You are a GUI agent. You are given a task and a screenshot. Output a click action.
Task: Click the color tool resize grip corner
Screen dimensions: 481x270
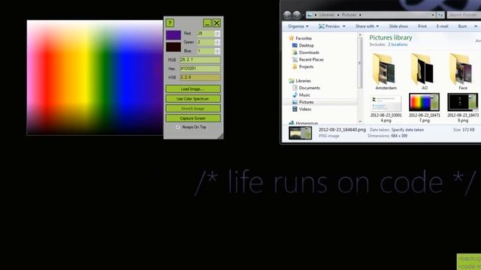220,136
